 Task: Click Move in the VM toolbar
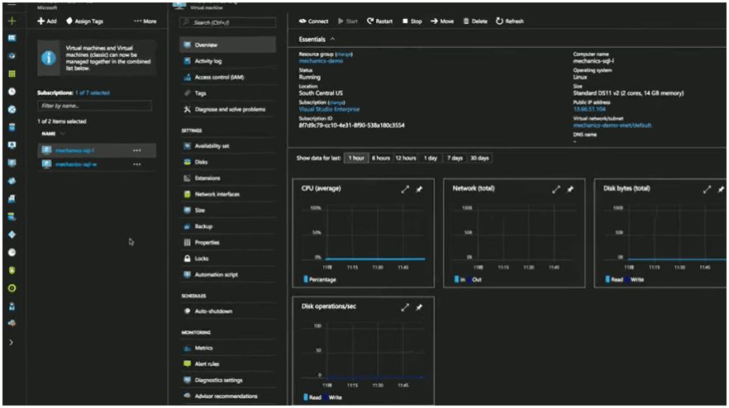point(442,21)
